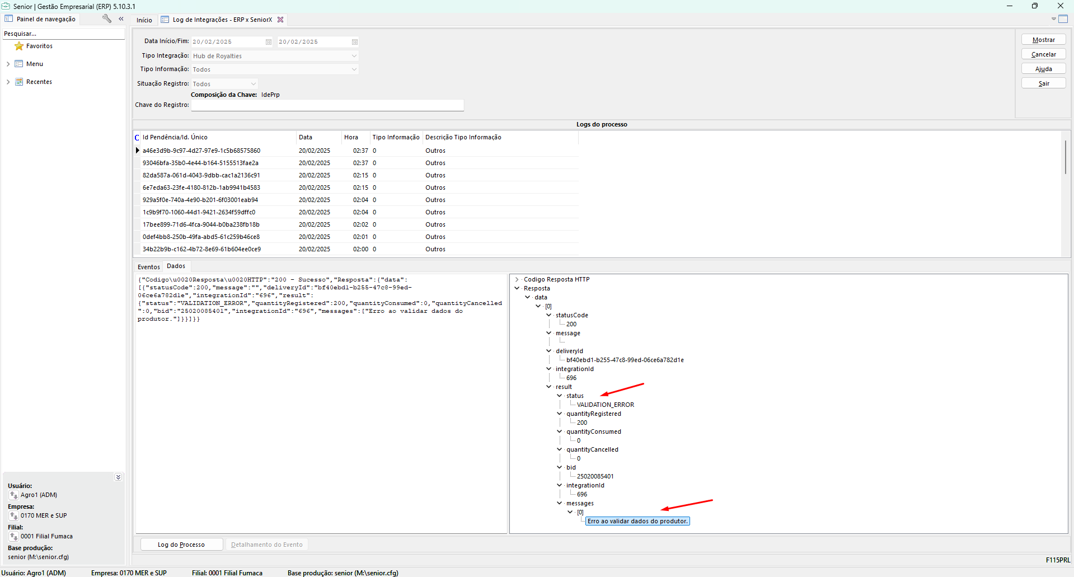Open the Tipo Integração dropdown
Image resolution: width=1074 pixels, height=577 pixels.
pyautogui.click(x=354, y=56)
